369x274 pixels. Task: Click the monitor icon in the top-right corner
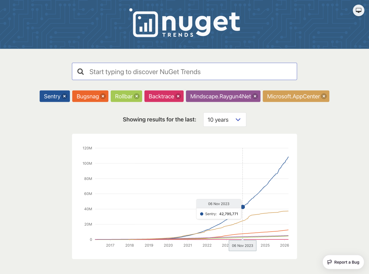tap(358, 10)
